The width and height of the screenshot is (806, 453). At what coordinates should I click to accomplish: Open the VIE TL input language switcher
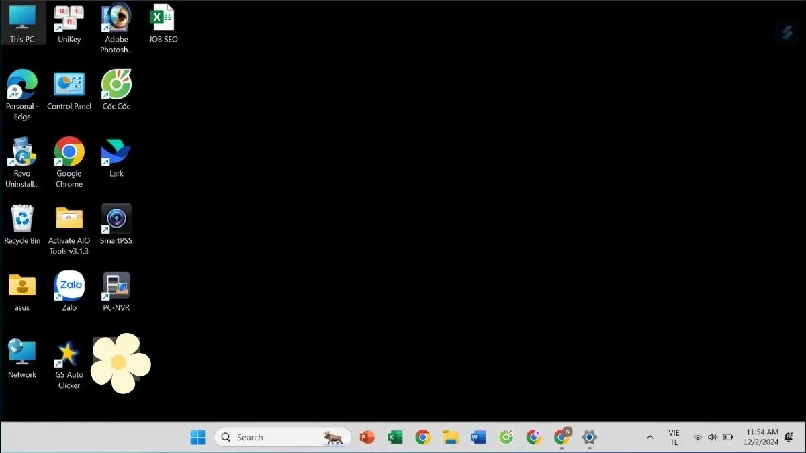tap(674, 438)
